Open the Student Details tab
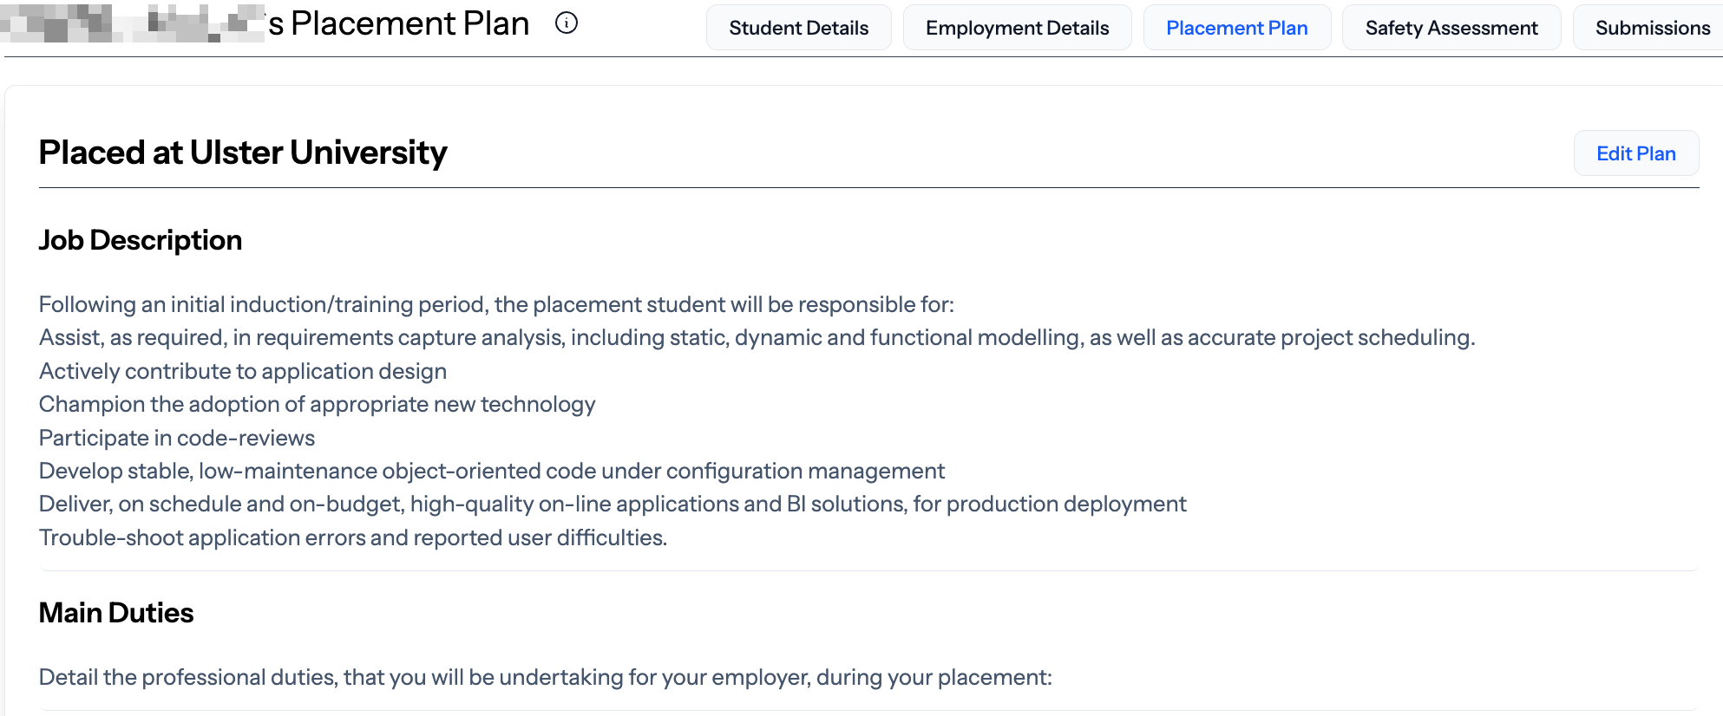1723x716 pixels. click(x=798, y=28)
